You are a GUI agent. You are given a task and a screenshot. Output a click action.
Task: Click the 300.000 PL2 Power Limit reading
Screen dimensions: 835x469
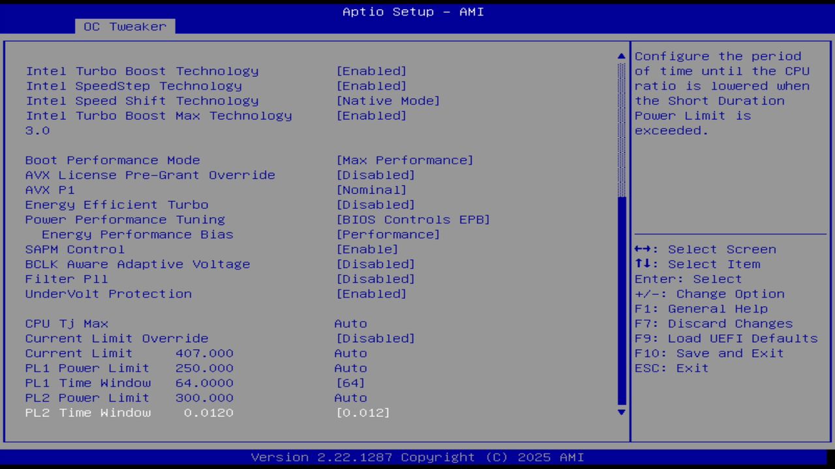click(205, 398)
